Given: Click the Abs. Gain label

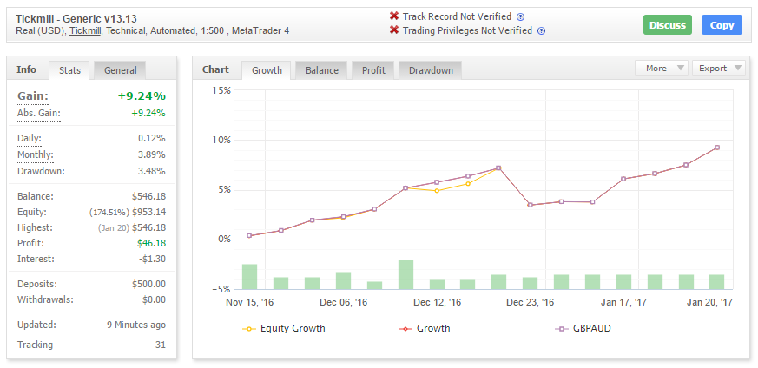Looking at the screenshot, I should (39, 114).
